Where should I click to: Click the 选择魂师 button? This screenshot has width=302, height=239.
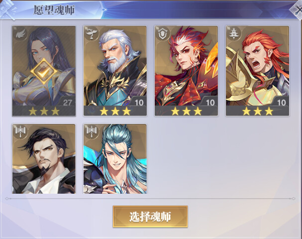click(150, 217)
